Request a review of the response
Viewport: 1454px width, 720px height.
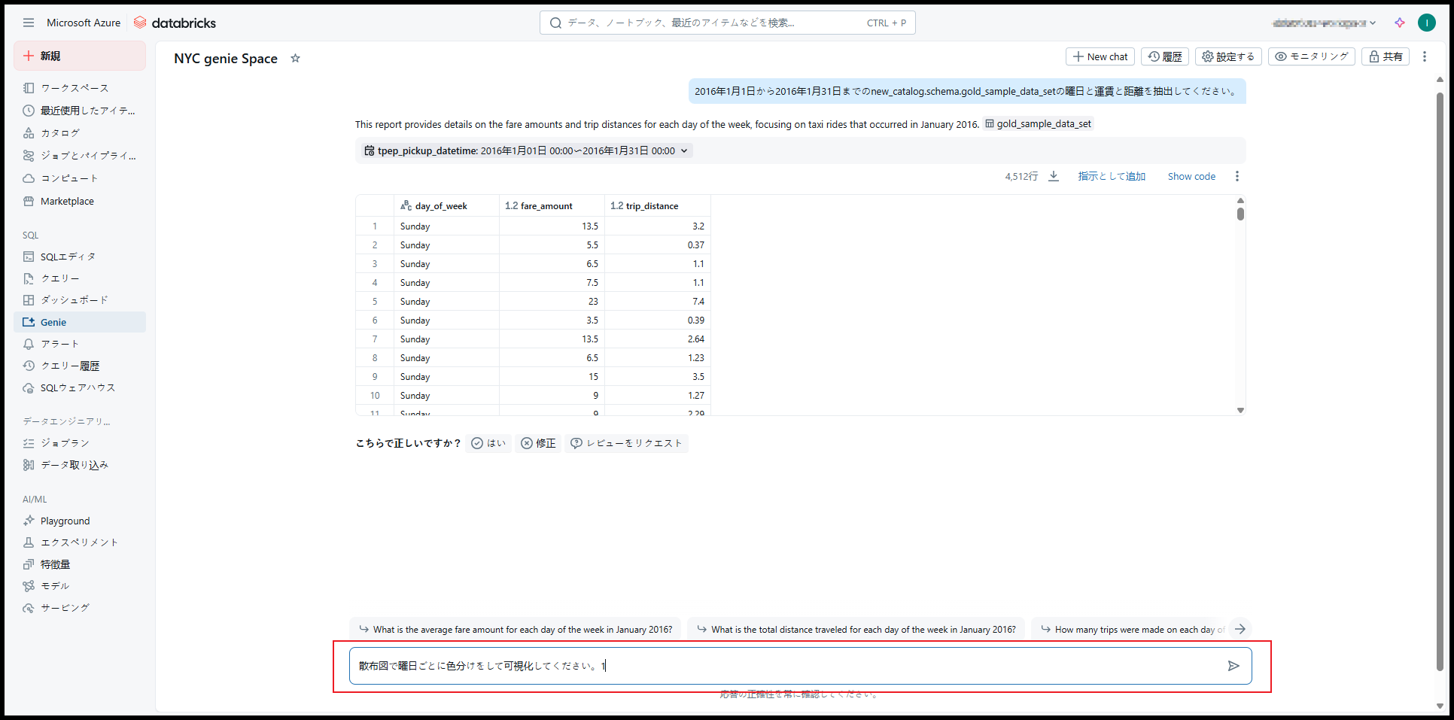coord(626,443)
